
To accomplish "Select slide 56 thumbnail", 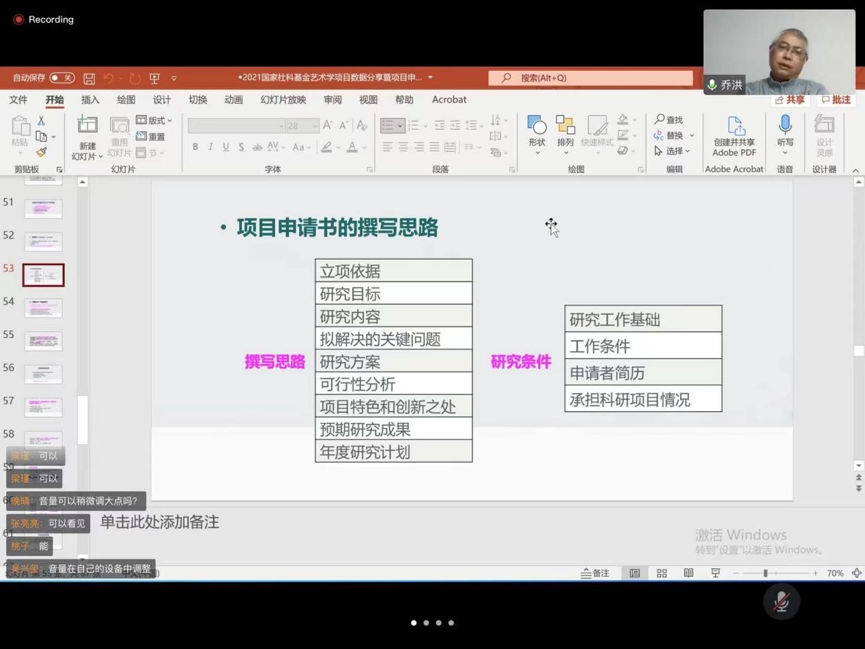I will click(x=43, y=374).
